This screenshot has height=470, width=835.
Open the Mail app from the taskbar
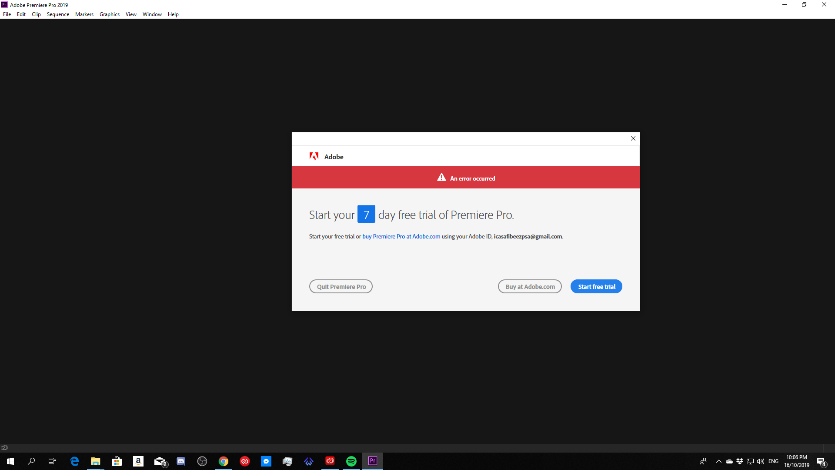coord(160,461)
